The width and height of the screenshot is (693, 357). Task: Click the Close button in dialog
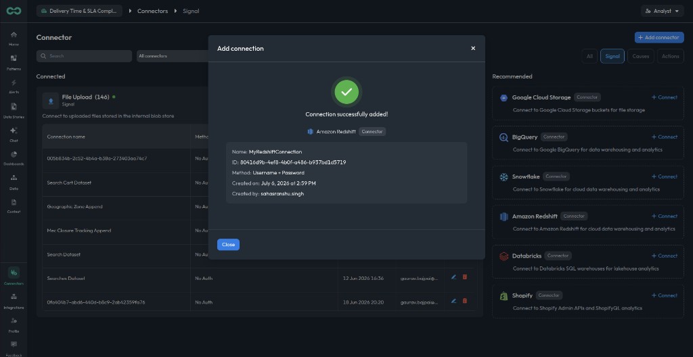pyautogui.click(x=228, y=244)
